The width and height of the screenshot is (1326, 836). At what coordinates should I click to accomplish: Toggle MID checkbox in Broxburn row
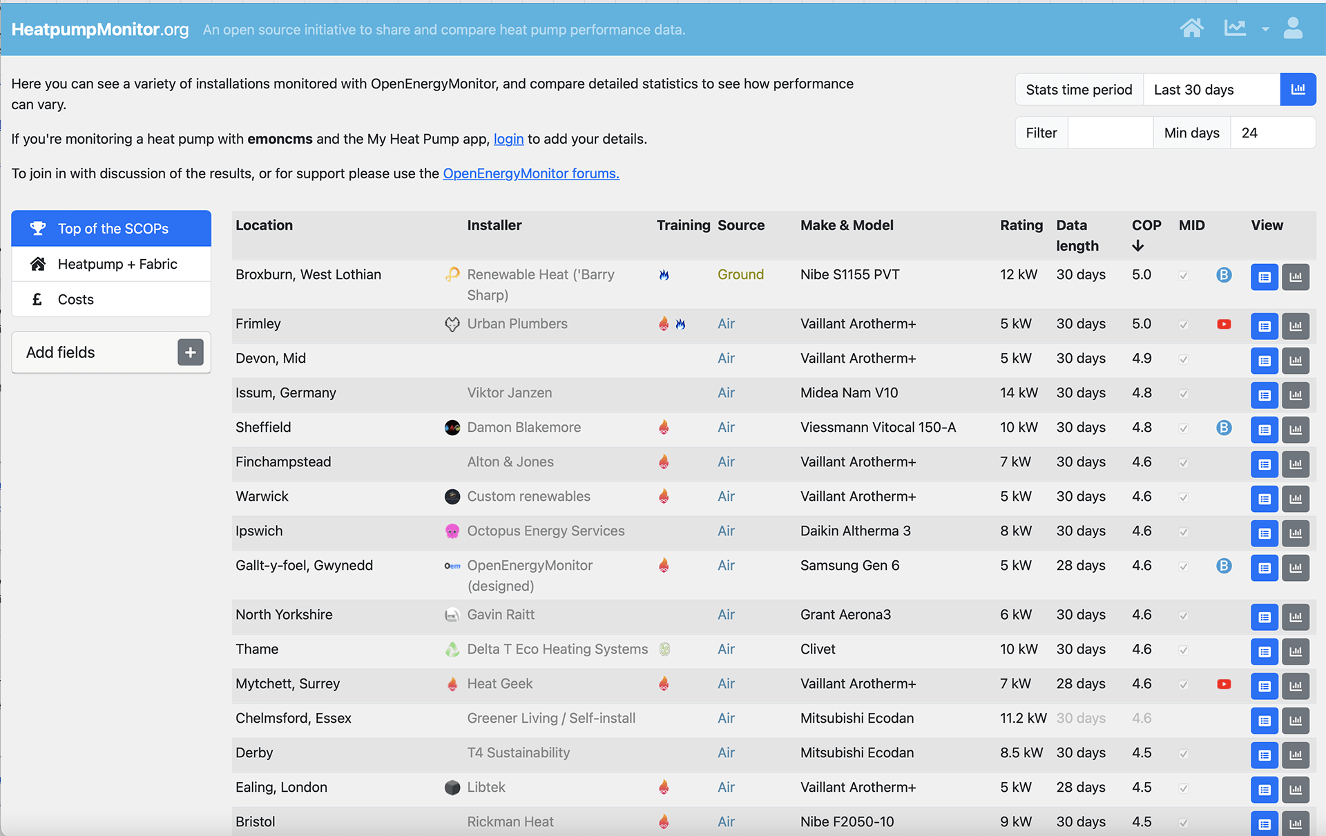pyautogui.click(x=1183, y=276)
